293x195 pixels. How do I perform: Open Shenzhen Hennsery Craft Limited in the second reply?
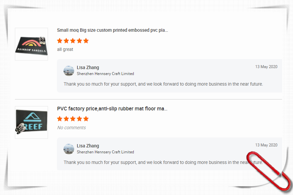105,152
